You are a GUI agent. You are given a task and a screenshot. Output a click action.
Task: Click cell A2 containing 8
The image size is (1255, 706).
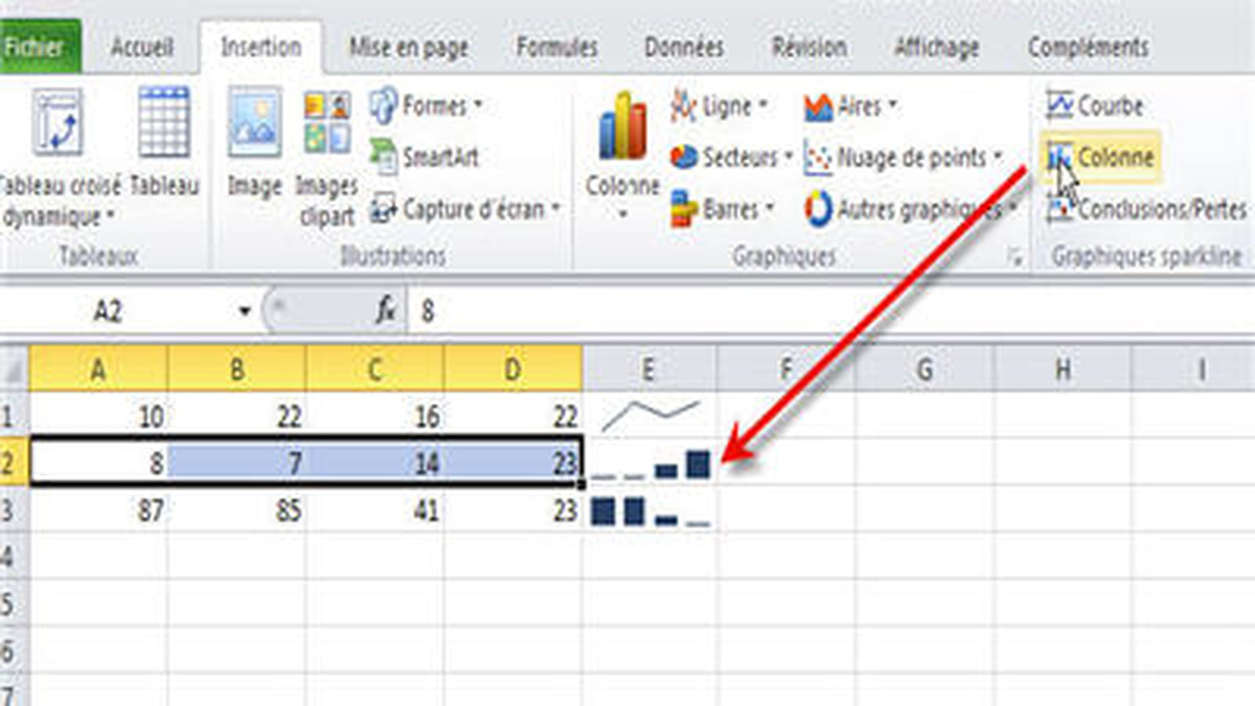coord(98,463)
